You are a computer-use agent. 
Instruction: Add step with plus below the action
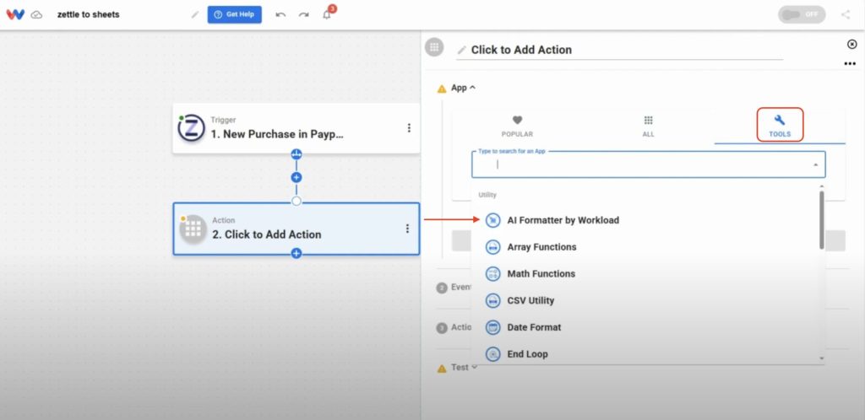296,253
